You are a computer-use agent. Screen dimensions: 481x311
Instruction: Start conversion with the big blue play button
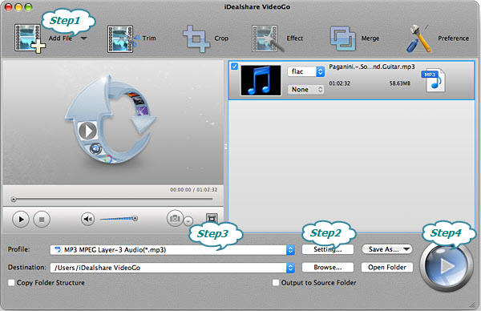447,266
